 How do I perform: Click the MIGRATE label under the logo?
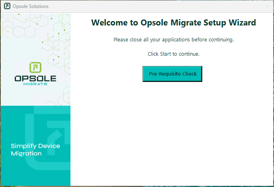coord(35,84)
